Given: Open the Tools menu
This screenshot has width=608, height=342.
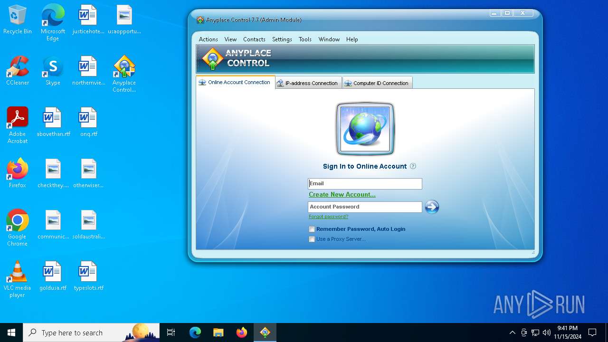Looking at the screenshot, I should (x=305, y=39).
